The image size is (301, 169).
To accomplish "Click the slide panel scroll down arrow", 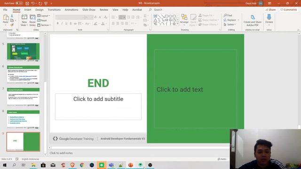I will [45, 155].
